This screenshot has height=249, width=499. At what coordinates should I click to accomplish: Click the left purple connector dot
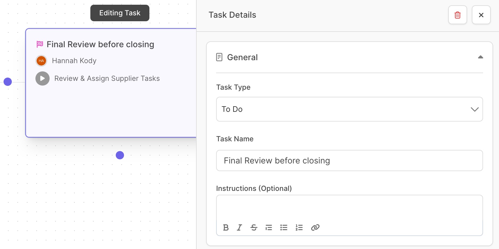click(8, 82)
